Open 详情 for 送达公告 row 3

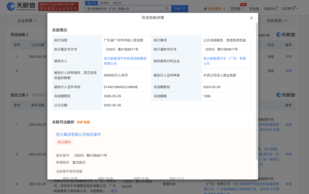(x=288, y=184)
